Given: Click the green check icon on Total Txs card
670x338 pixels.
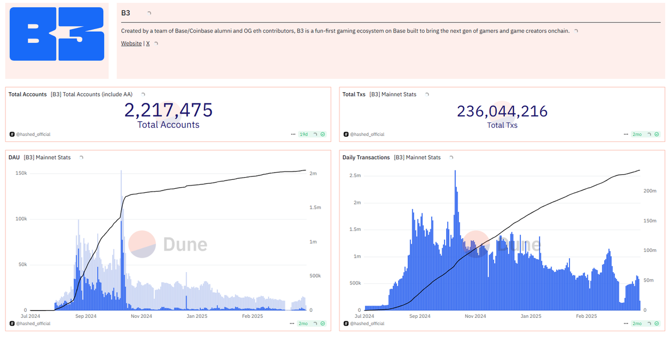Looking at the screenshot, I should tap(657, 135).
